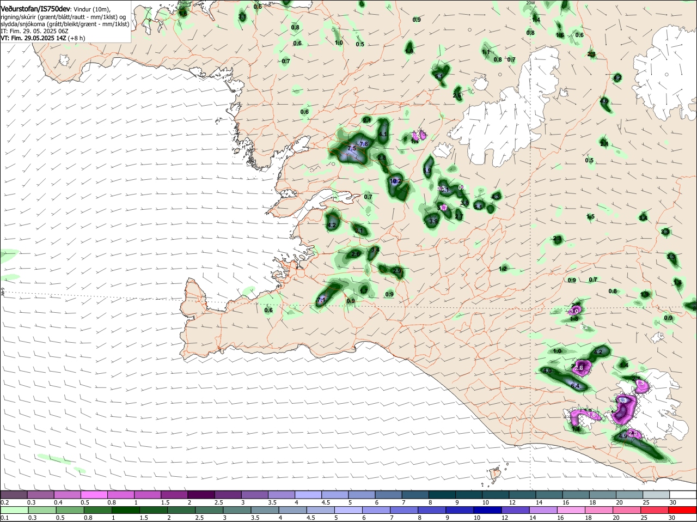Select the red rain legend swatch above 30
Viewport: 697px width, 522px height.
click(x=683, y=509)
